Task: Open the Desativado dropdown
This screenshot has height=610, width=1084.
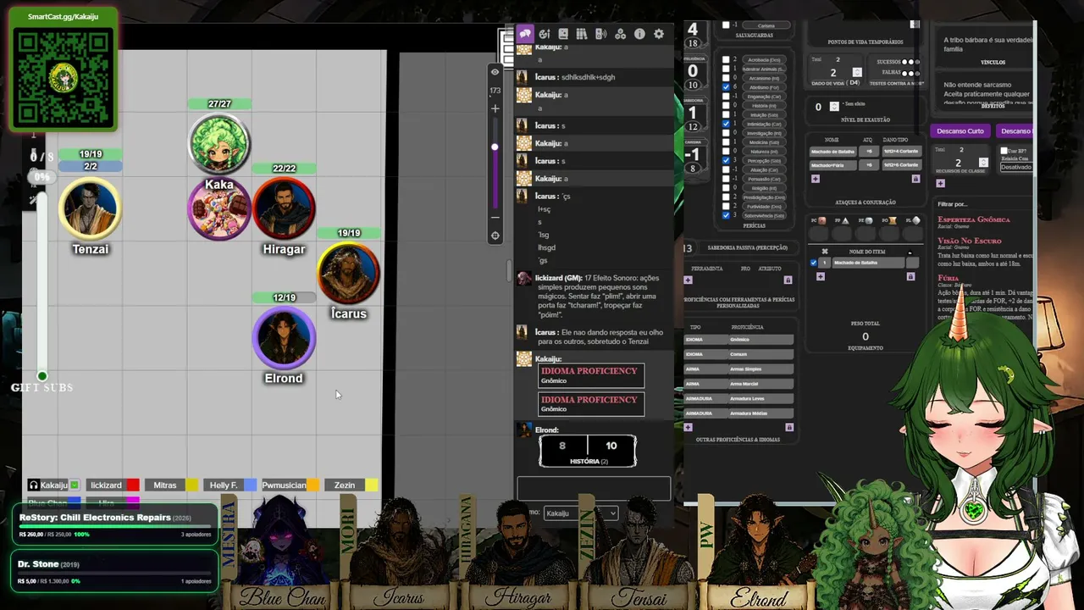Action: [x=1016, y=167]
